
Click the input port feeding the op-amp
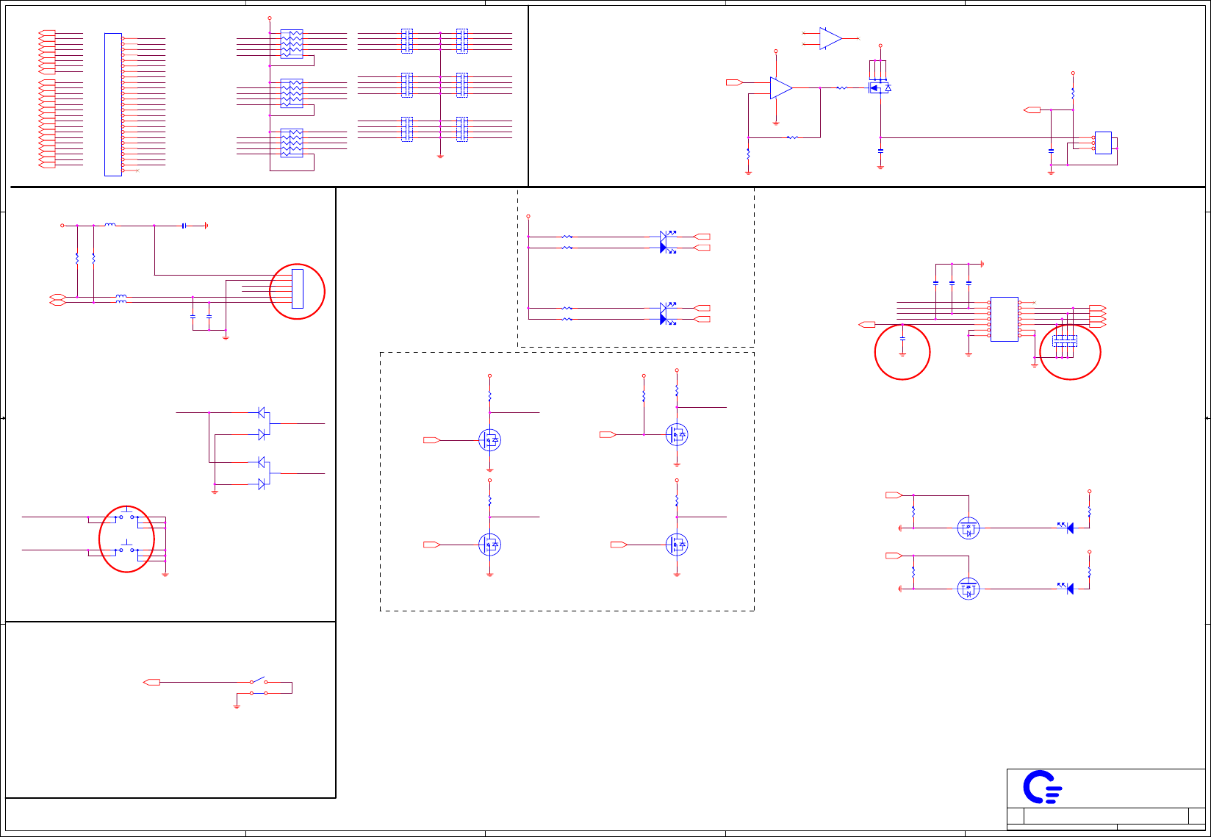[x=734, y=82]
